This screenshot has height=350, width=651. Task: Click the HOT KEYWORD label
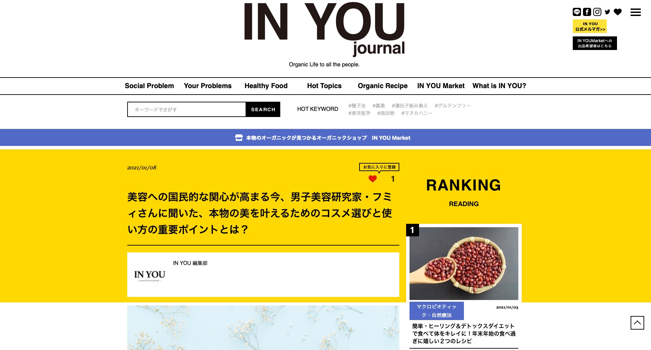pos(318,109)
